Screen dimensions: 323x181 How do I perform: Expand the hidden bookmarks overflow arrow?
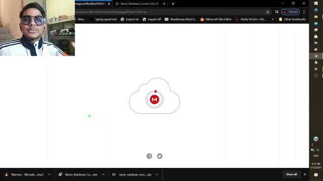coord(273,19)
